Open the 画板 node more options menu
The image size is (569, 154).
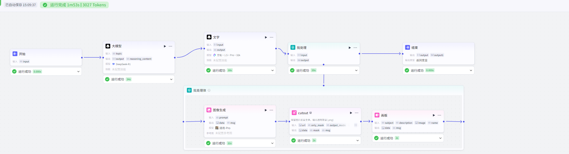pyautogui.click(x=439, y=115)
